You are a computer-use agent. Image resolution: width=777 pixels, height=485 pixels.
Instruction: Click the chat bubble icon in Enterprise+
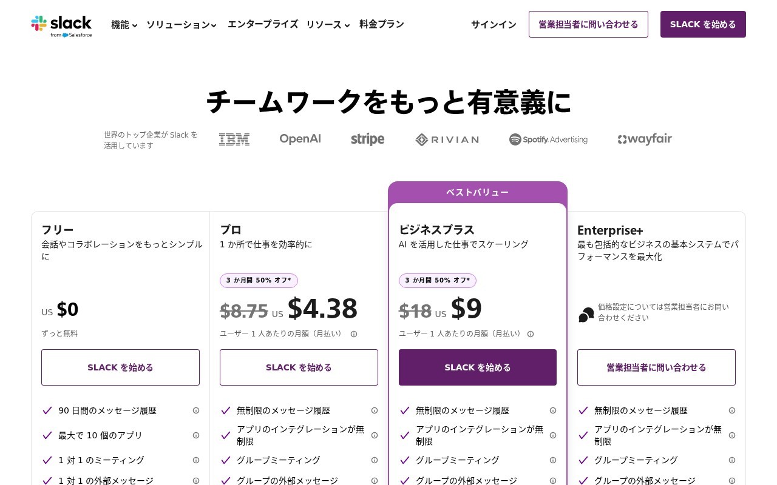[586, 315]
